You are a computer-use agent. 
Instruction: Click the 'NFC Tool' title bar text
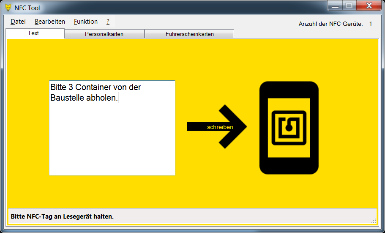pyautogui.click(x=27, y=8)
